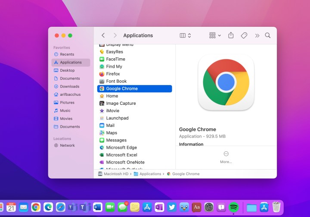The width and height of the screenshot is (310, 217).
Task: Open Spotify from the Dock
Action: [x=234, y=207]
